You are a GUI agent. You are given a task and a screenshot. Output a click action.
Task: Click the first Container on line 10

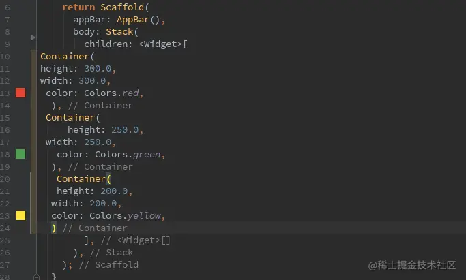65,57
